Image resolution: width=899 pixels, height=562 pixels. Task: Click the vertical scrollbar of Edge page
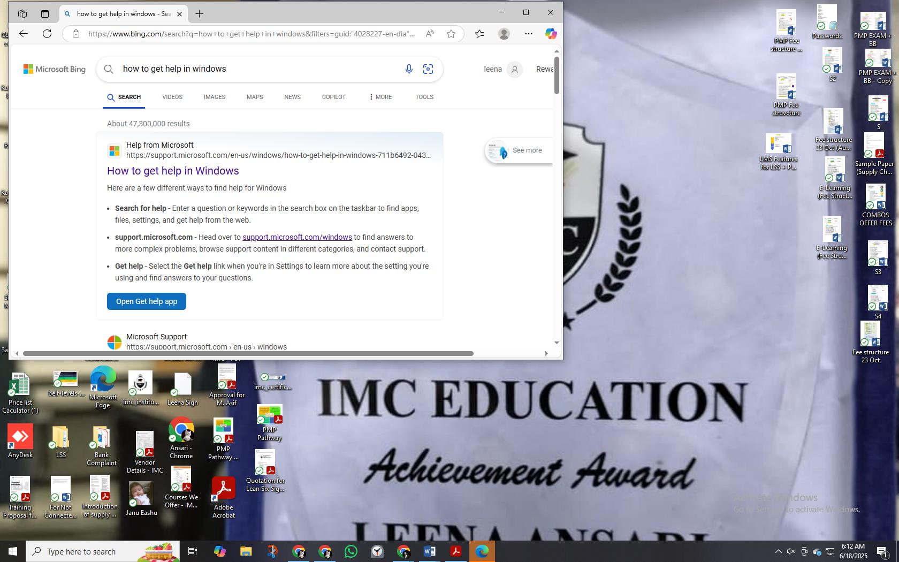pyautogui.click(x=557, y=75)
